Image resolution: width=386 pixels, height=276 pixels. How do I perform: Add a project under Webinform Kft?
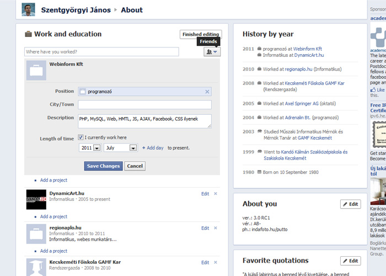pyautogui.click(x=53, y=180)
